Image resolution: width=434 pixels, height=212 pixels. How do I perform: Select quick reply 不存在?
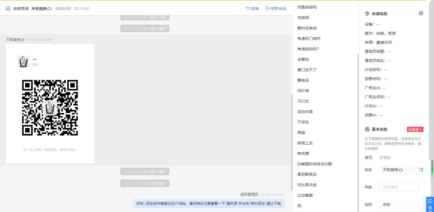click(303, 122)
